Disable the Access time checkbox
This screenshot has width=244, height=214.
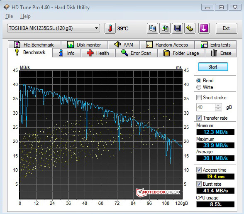coord(199,170)
